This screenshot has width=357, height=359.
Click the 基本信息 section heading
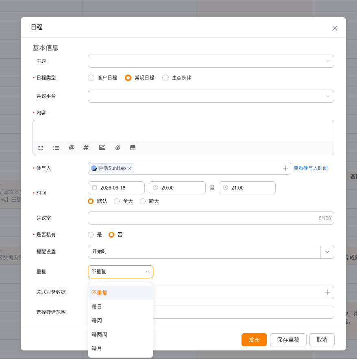[46, 48]
